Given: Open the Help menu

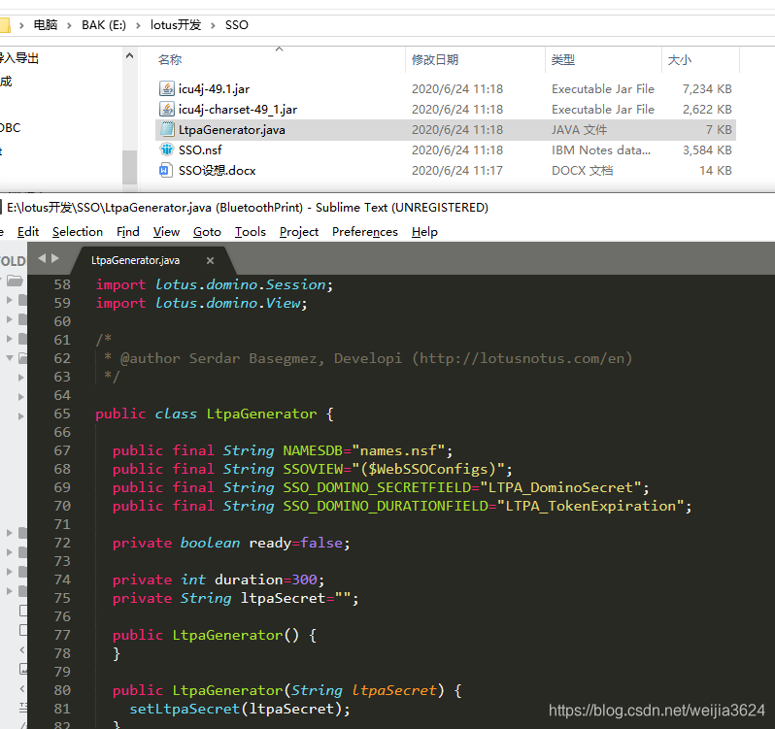Looking at the screenshot, I should click(424, 232).
